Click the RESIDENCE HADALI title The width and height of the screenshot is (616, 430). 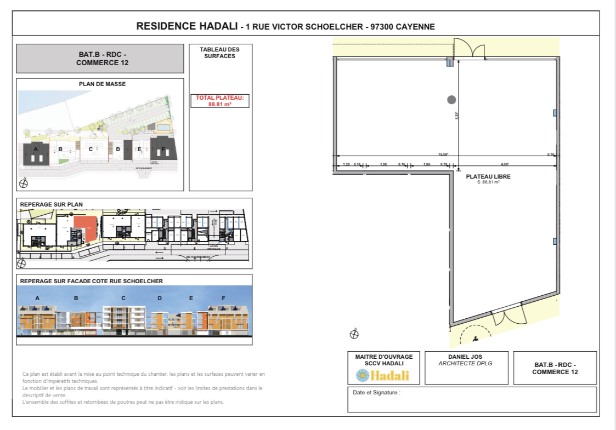click(x=187, y=26)
